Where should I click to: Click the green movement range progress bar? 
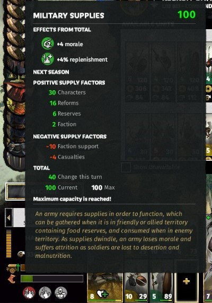52,279
